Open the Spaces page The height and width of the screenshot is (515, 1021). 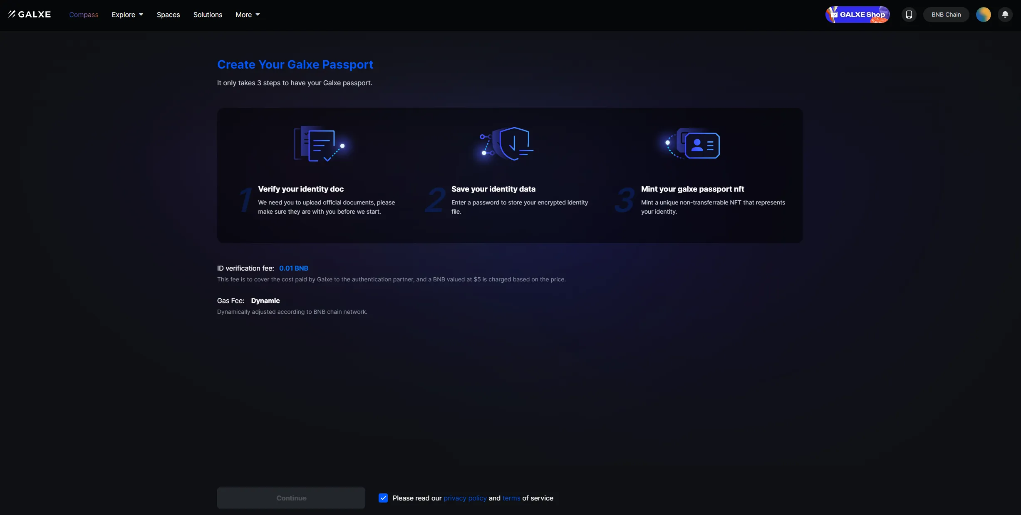tap(168, 15)
